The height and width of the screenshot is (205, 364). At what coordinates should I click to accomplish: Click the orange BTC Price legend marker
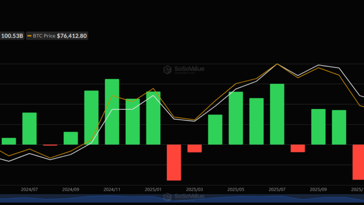pyautogui.click(x=29, y=36)
